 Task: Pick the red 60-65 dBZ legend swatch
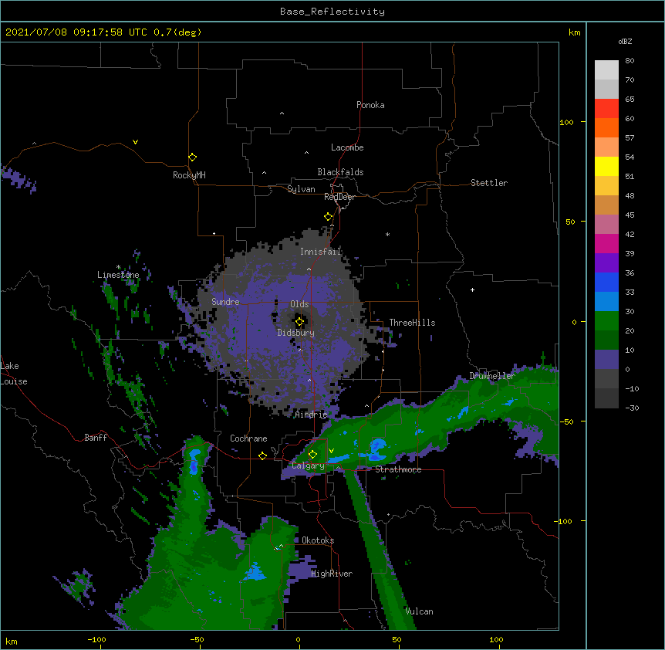click(x=606, y=108)
